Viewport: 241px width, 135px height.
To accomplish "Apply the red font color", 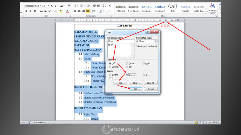I will coord(67,11).
